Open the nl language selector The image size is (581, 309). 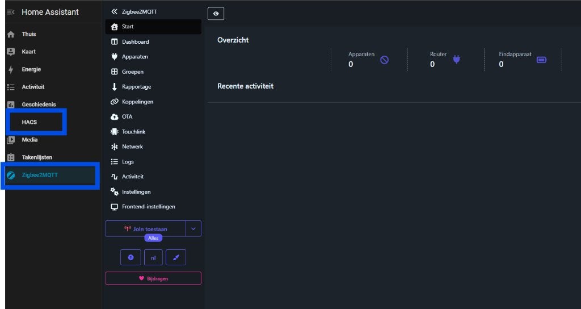coord(153,257)
